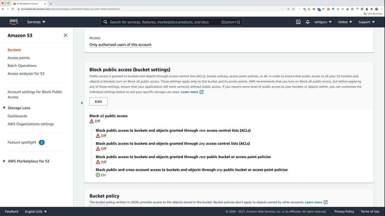Viewport: 385px width, 216px height.
Task: Open the Support dropdown menu
Action: 366,22
